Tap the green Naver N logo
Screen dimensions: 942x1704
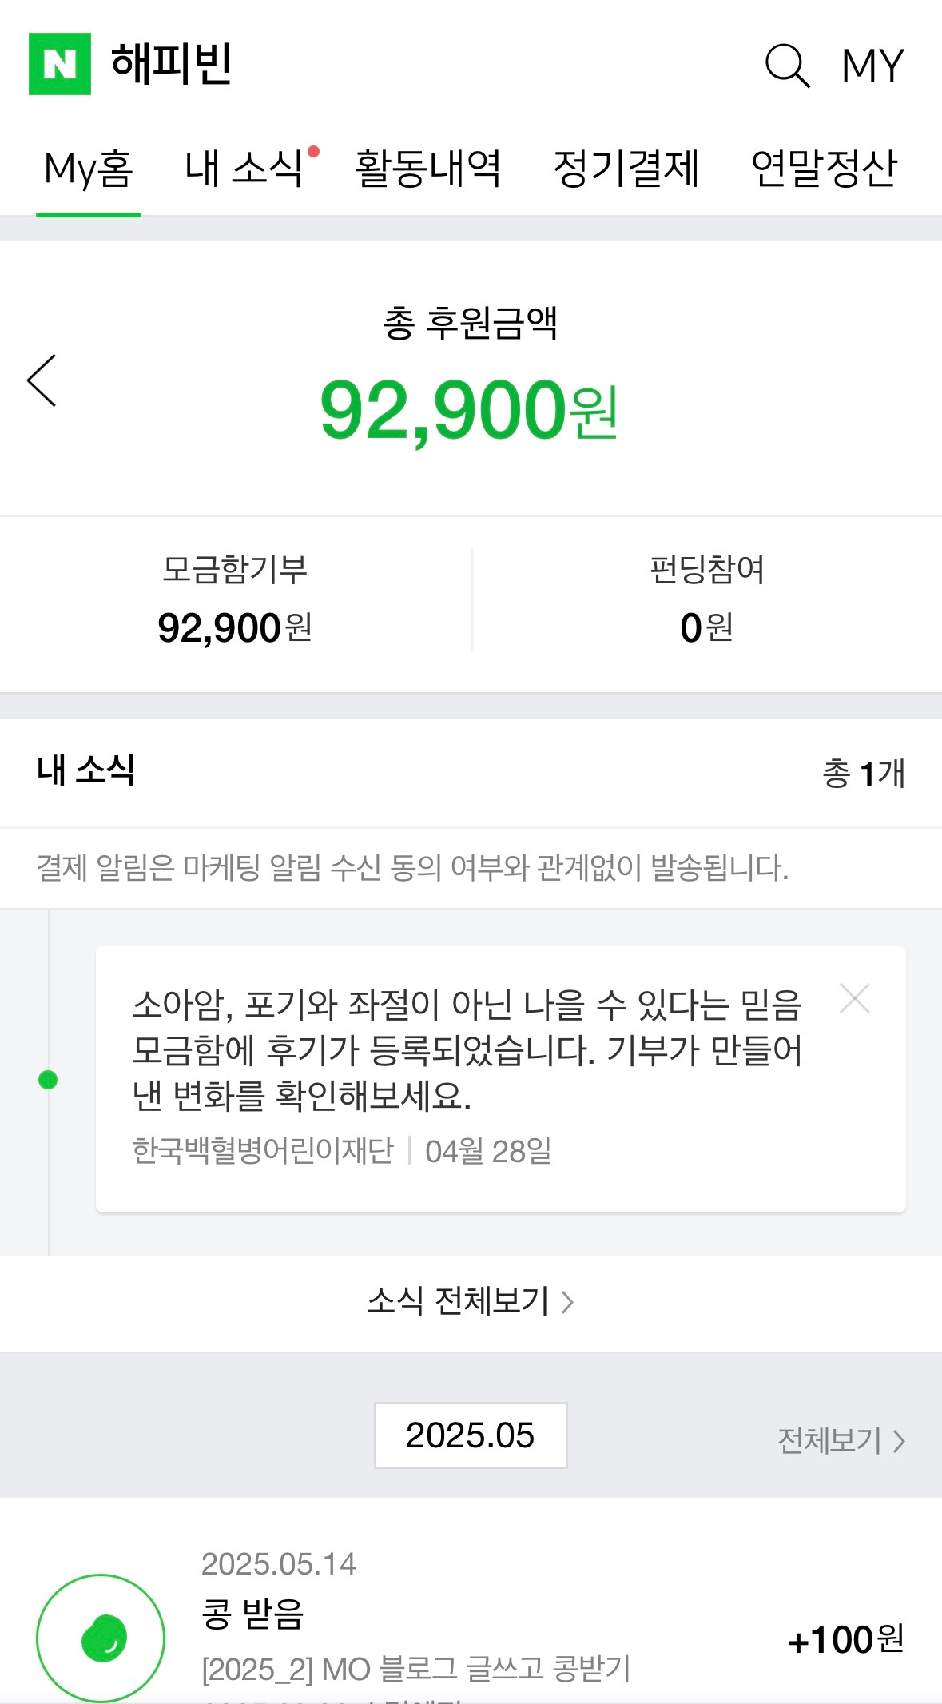tap(60, 64)
